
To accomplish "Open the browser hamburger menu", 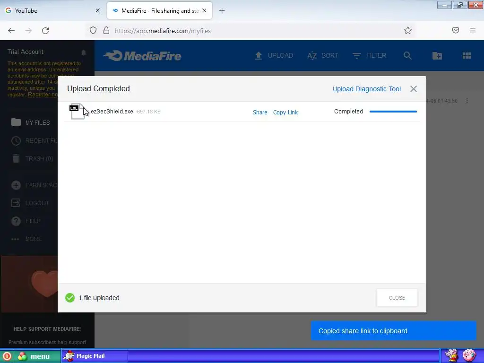I will [x=473, y=30].
